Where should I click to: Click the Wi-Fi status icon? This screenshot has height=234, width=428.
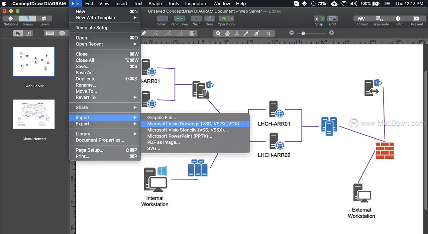(344, 4)
